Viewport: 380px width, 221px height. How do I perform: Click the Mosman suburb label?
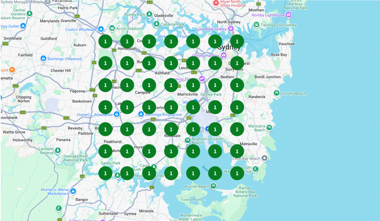coord(256,10)
